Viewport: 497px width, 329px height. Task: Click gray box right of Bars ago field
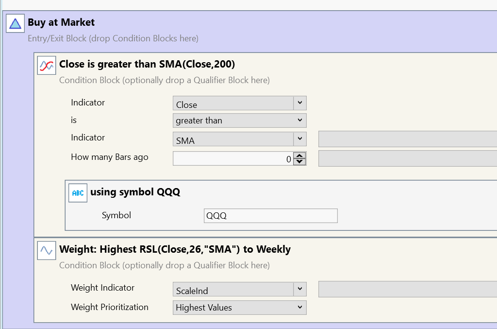coord(407,158)
